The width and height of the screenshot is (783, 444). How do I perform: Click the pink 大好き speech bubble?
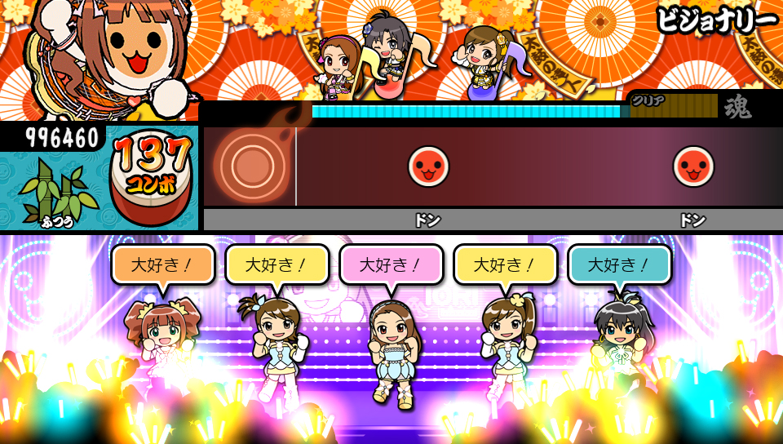coord(391,265)
